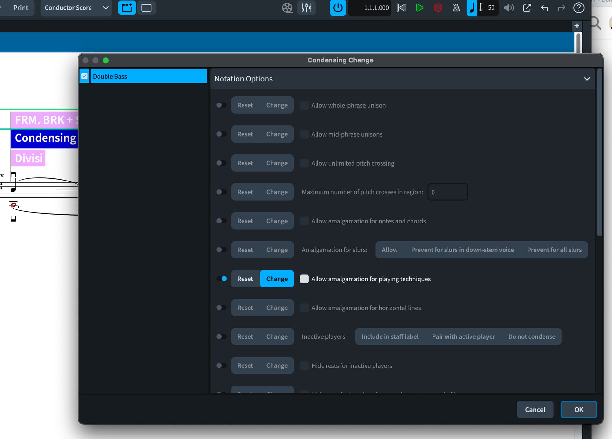Click the tempo value 50

tap(491, 7)
